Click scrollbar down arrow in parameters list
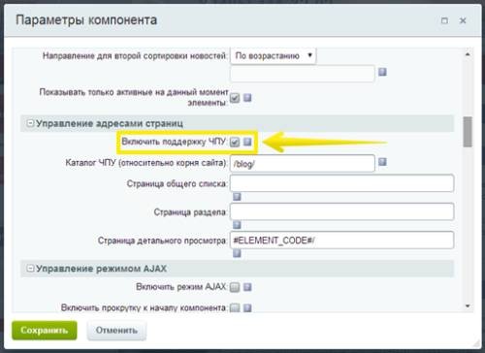Screen dimensions: 485x353 coord(468,305)
